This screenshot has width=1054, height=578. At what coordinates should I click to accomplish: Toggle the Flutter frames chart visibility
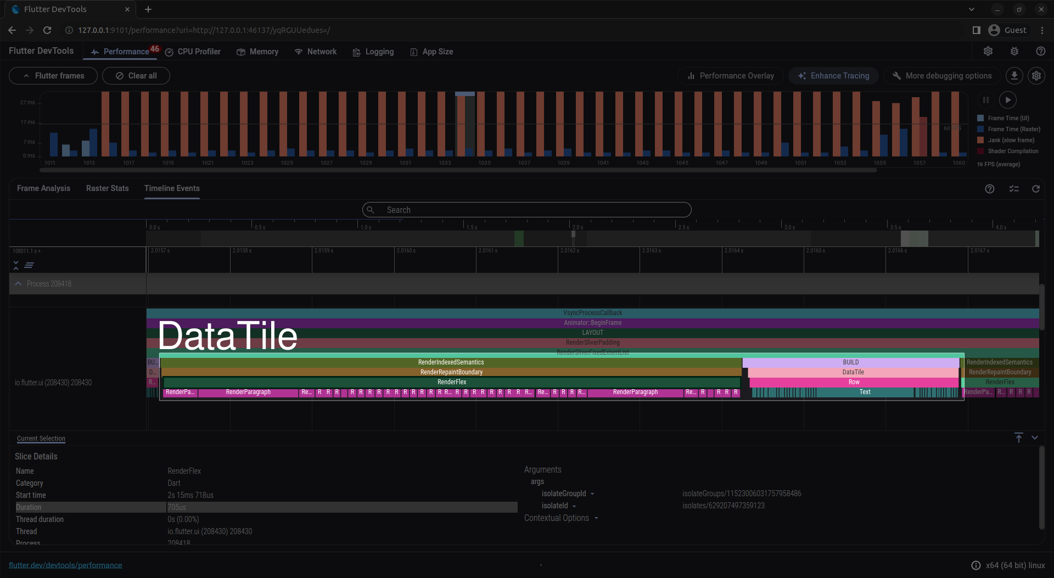[x=53, y=76]
